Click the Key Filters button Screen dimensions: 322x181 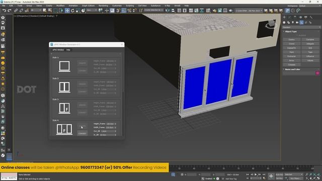pos(296,178)
